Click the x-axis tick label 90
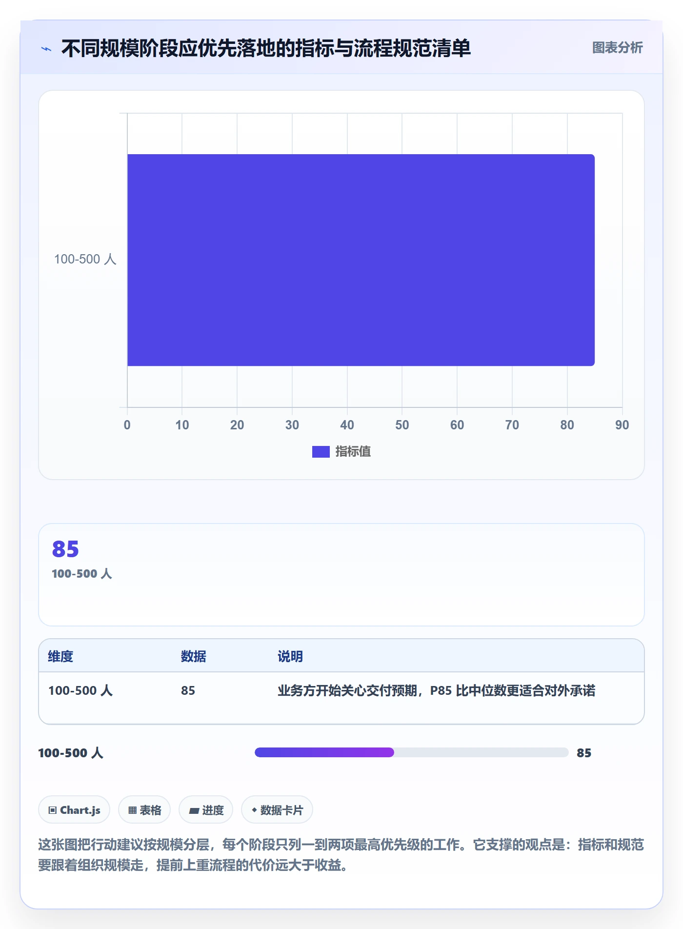The height and width of the screenshot is (929, 683). point(622,425)
